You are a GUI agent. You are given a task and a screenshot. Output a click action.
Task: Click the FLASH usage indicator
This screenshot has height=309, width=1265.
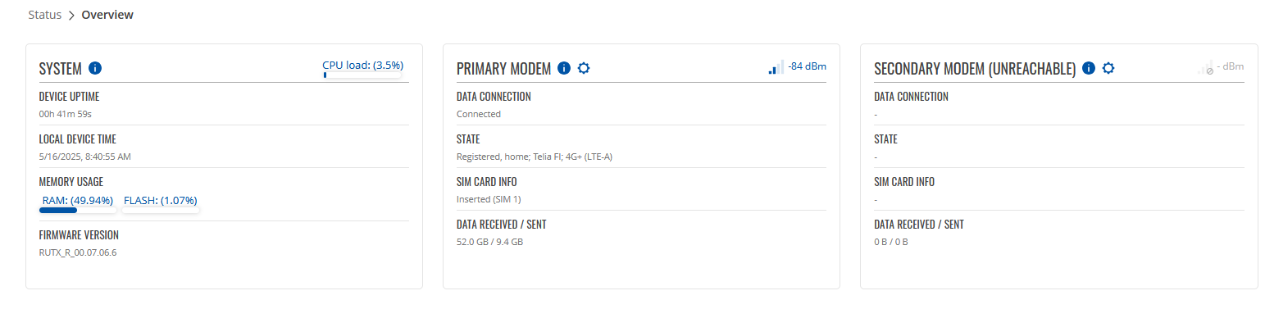161,200
